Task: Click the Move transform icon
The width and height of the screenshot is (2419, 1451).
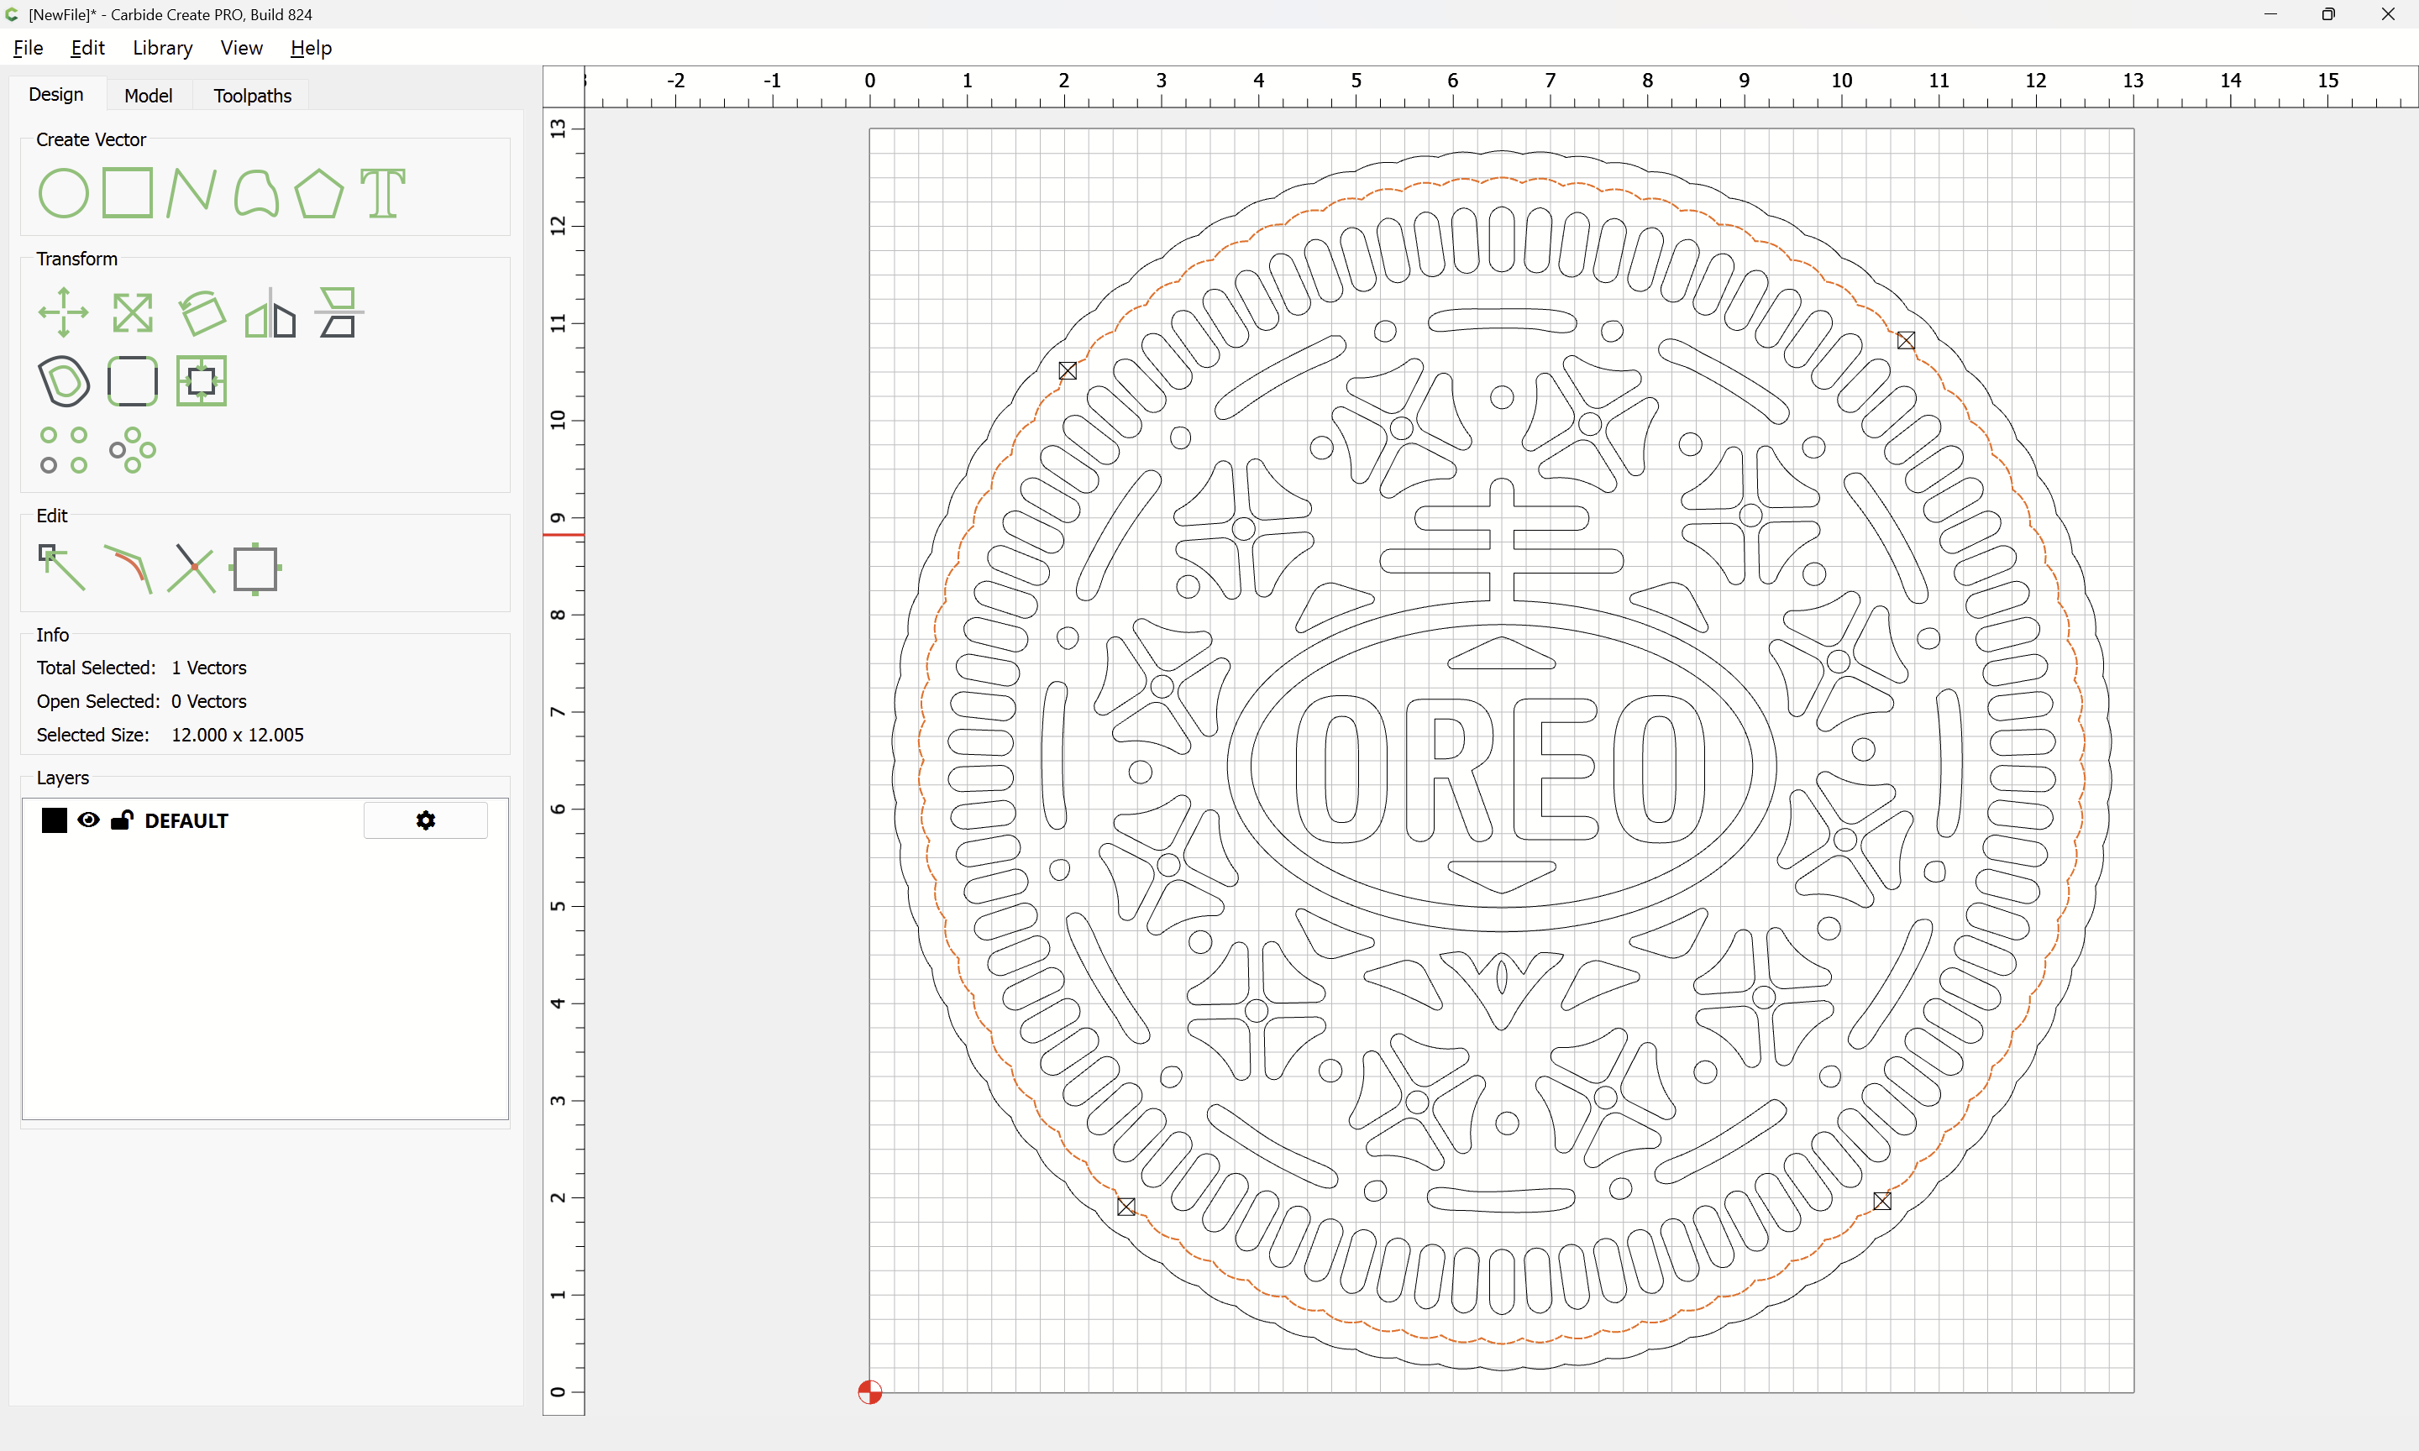Action: pyautogui.click(x=64, y=313)
